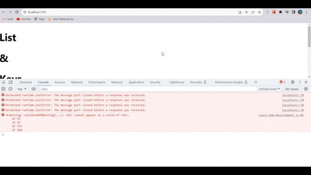Image resolution: width=311 pixels, height=175 pixels.
Task: Open DevTools settings gear
Action: (293, 82)
